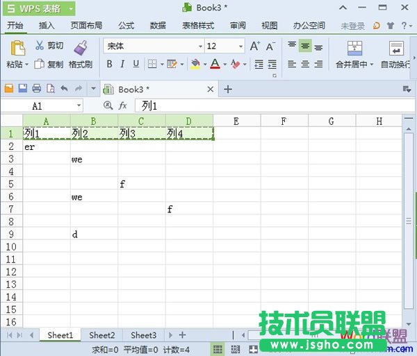The image size is (417, 356).
Task: Click the formula bar zoom magnifier icon
Action: (x=108, y=105)
